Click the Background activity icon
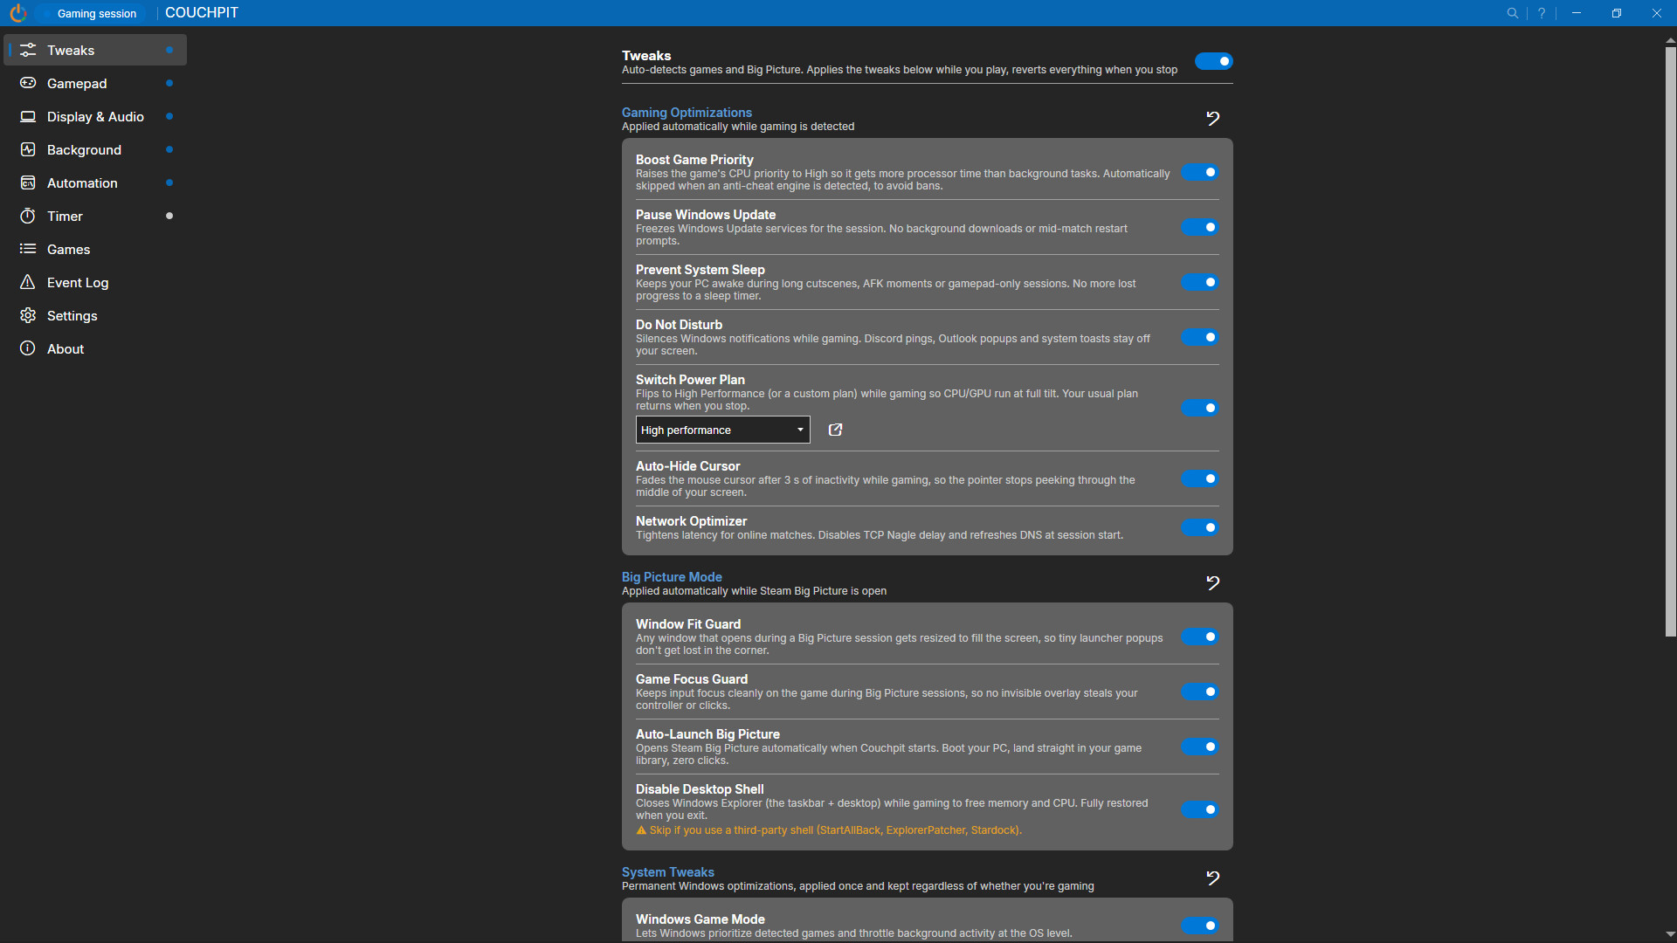 pos(28,149)
